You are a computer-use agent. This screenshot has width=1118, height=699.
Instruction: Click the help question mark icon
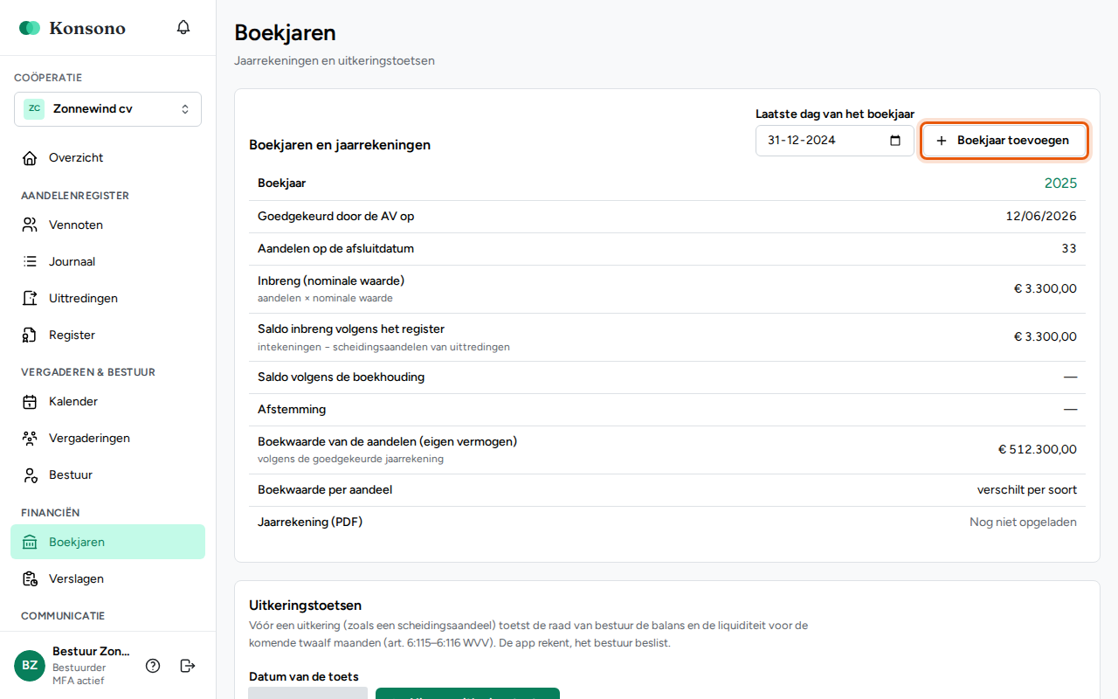coord(153,666)
